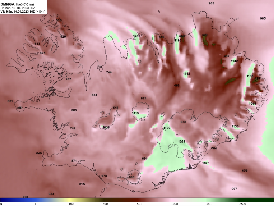Screen dimensions: 274x206
Task: Click the 757 map value
Action: coord(68,79)
